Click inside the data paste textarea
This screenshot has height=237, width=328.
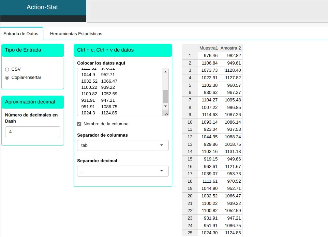pos(119,92)
